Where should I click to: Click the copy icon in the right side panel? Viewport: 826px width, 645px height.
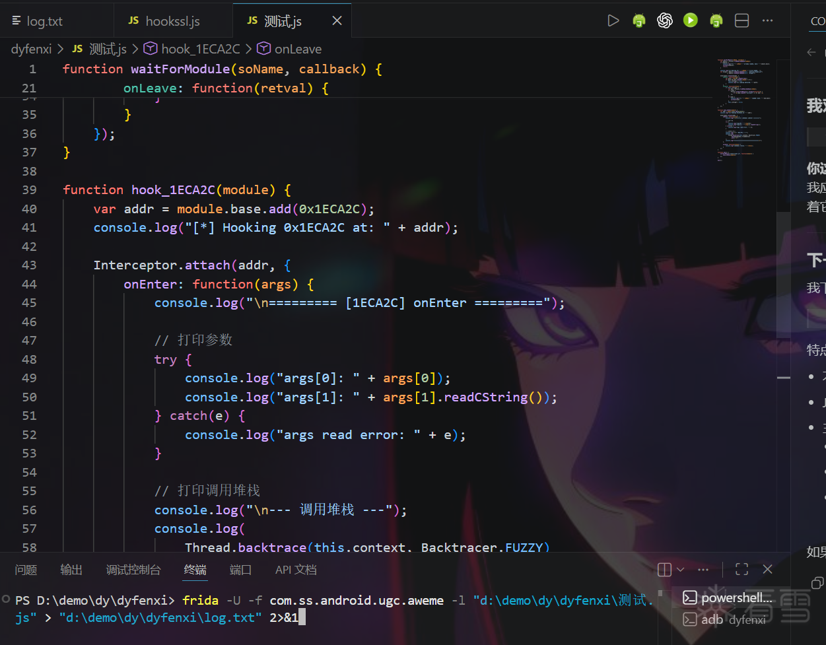click(817, 582)
